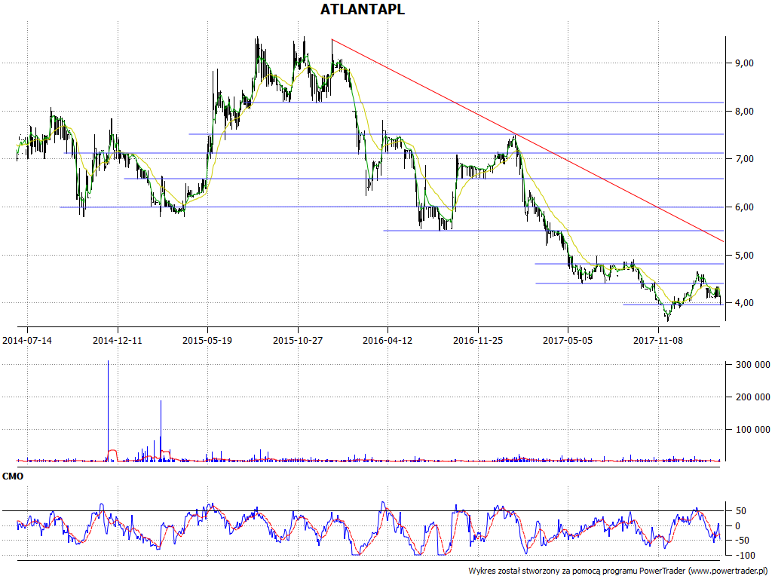Click the CMO 50 level label
Screen dimensions: 772x579
coord(740,511)
